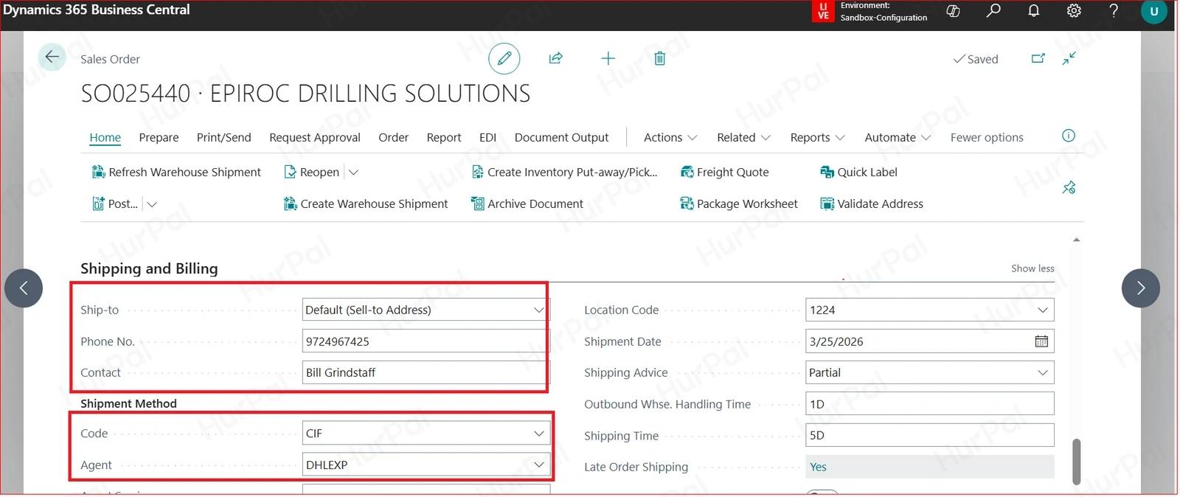This screenshot has height=497, width=1180.
Task: Open Agent dropdown
Action: [x=539, y=465]
